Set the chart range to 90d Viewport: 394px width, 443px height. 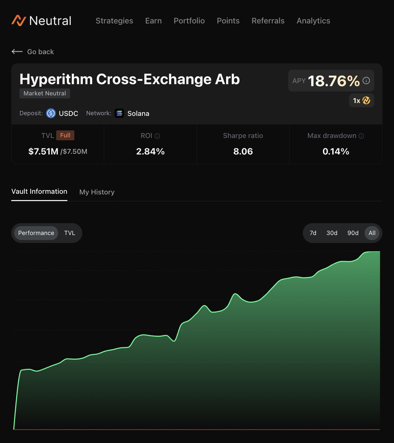point(353,233)
